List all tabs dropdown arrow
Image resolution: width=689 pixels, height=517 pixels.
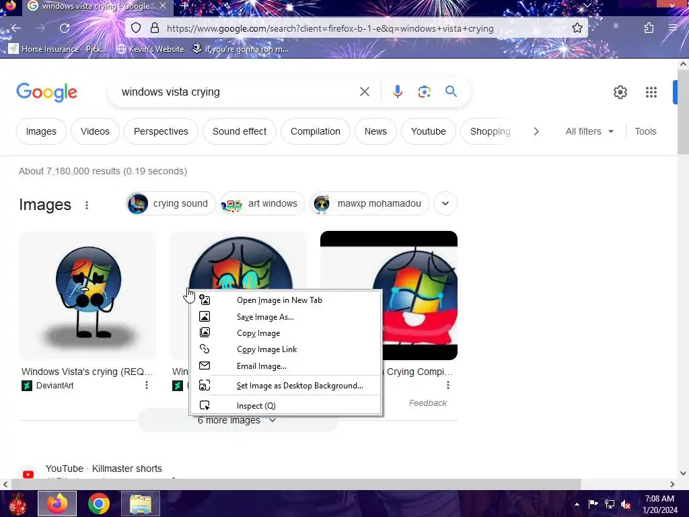coord(587,5)
